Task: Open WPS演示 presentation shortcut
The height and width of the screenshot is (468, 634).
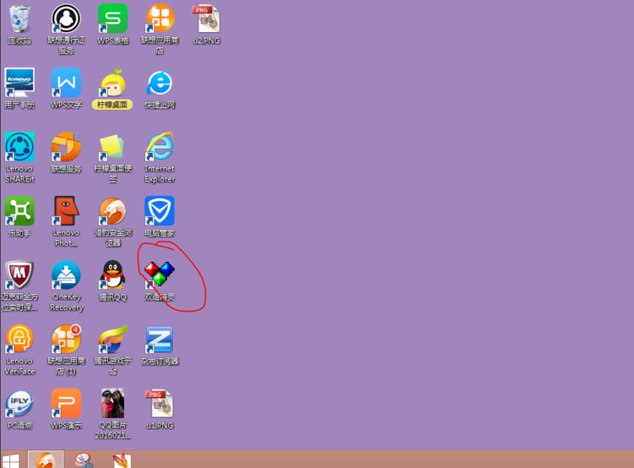Action: point(66,403)
